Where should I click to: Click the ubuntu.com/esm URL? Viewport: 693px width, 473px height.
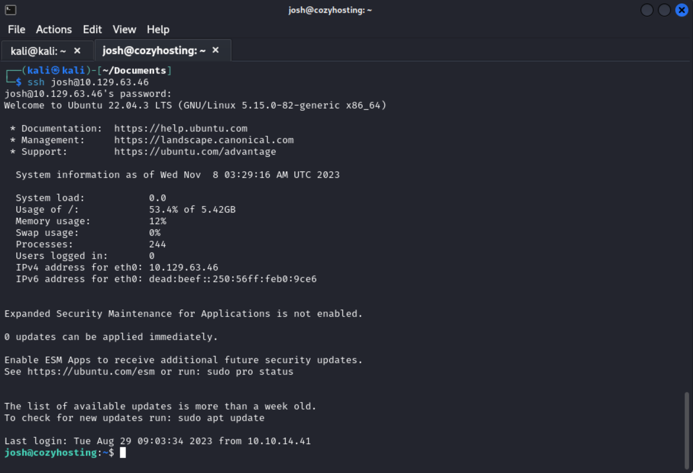91,372
